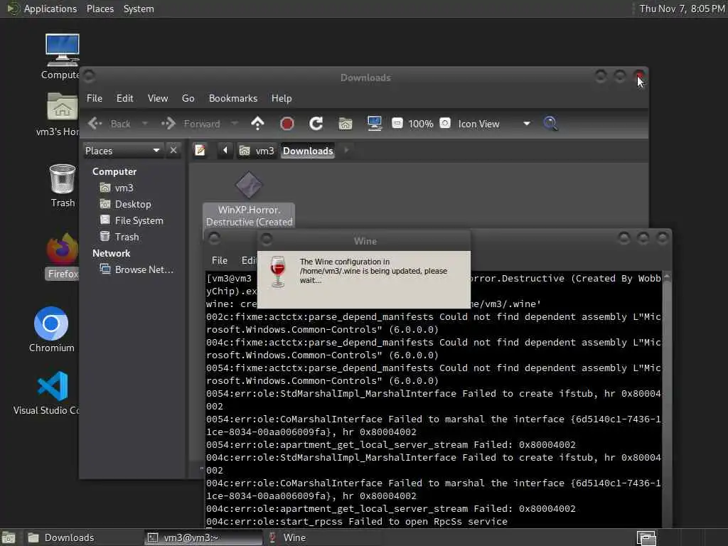Click Wine dialog window menu button
The width and height of the screenshot is (728, 546).
(267, 240)
